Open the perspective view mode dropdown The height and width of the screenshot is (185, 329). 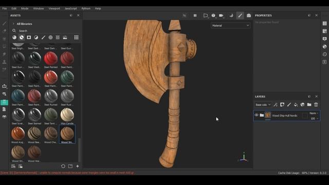[x=206, y=15]
